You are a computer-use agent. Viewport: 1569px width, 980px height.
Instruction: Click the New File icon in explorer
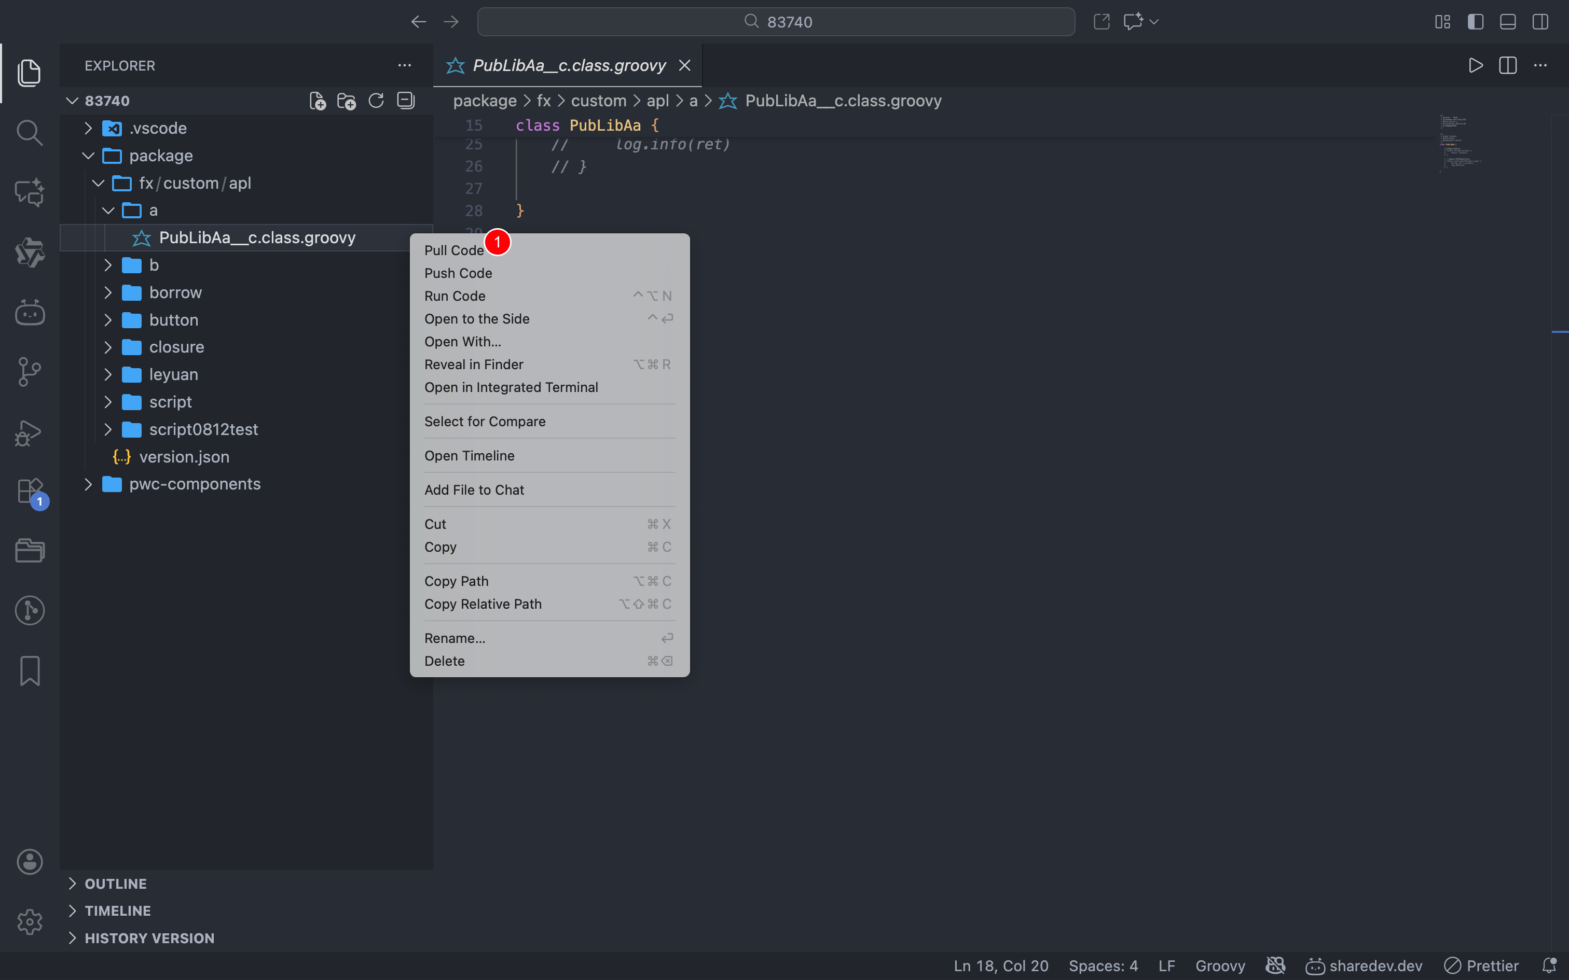click(317, 101)
